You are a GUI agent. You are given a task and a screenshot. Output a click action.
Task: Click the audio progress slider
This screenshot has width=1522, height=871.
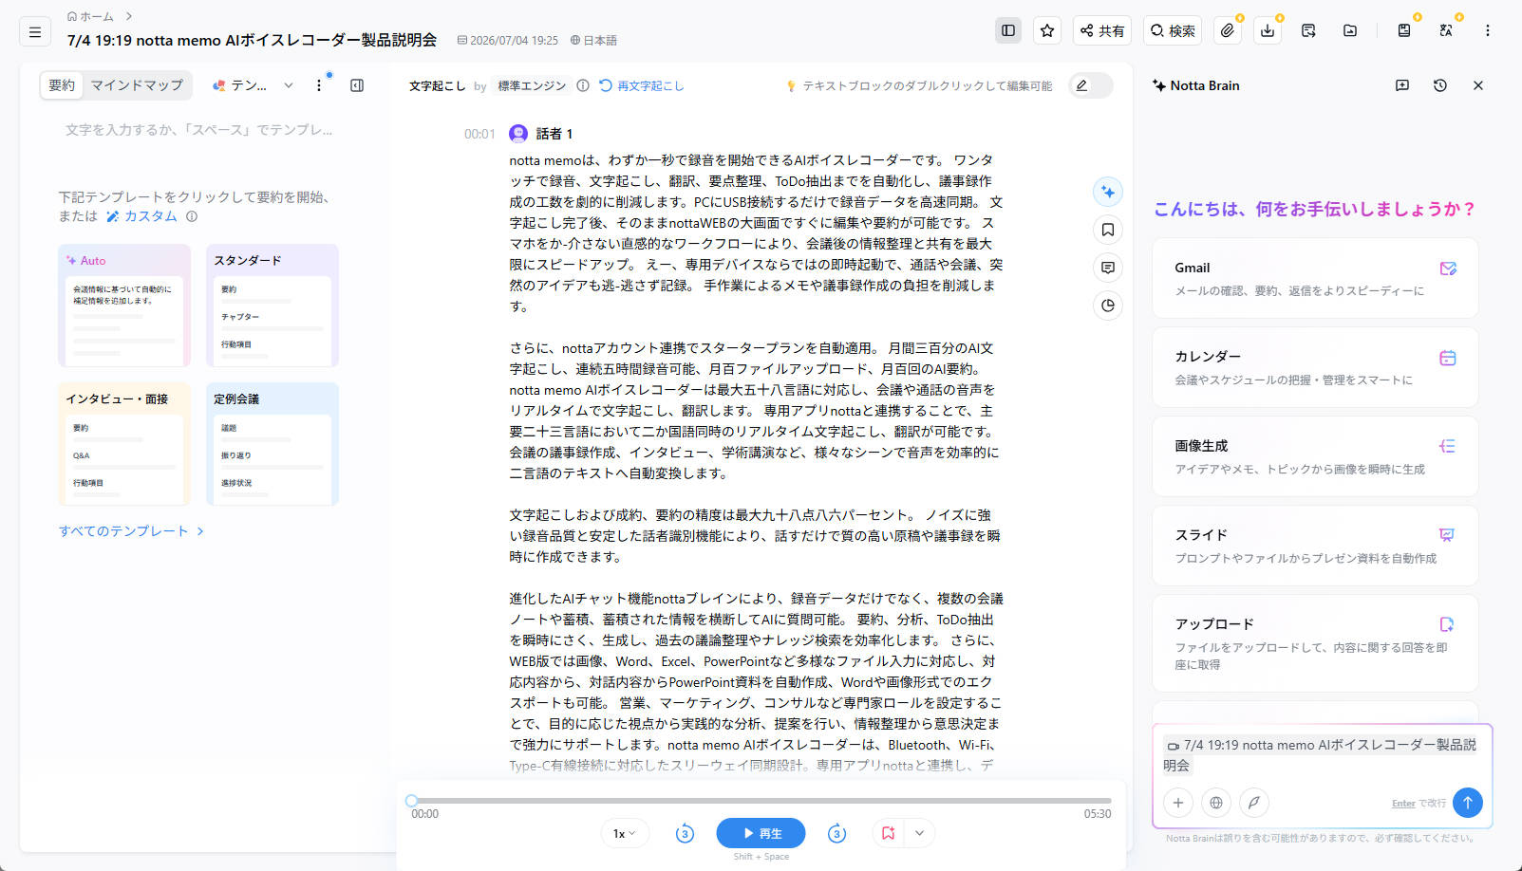761,801
